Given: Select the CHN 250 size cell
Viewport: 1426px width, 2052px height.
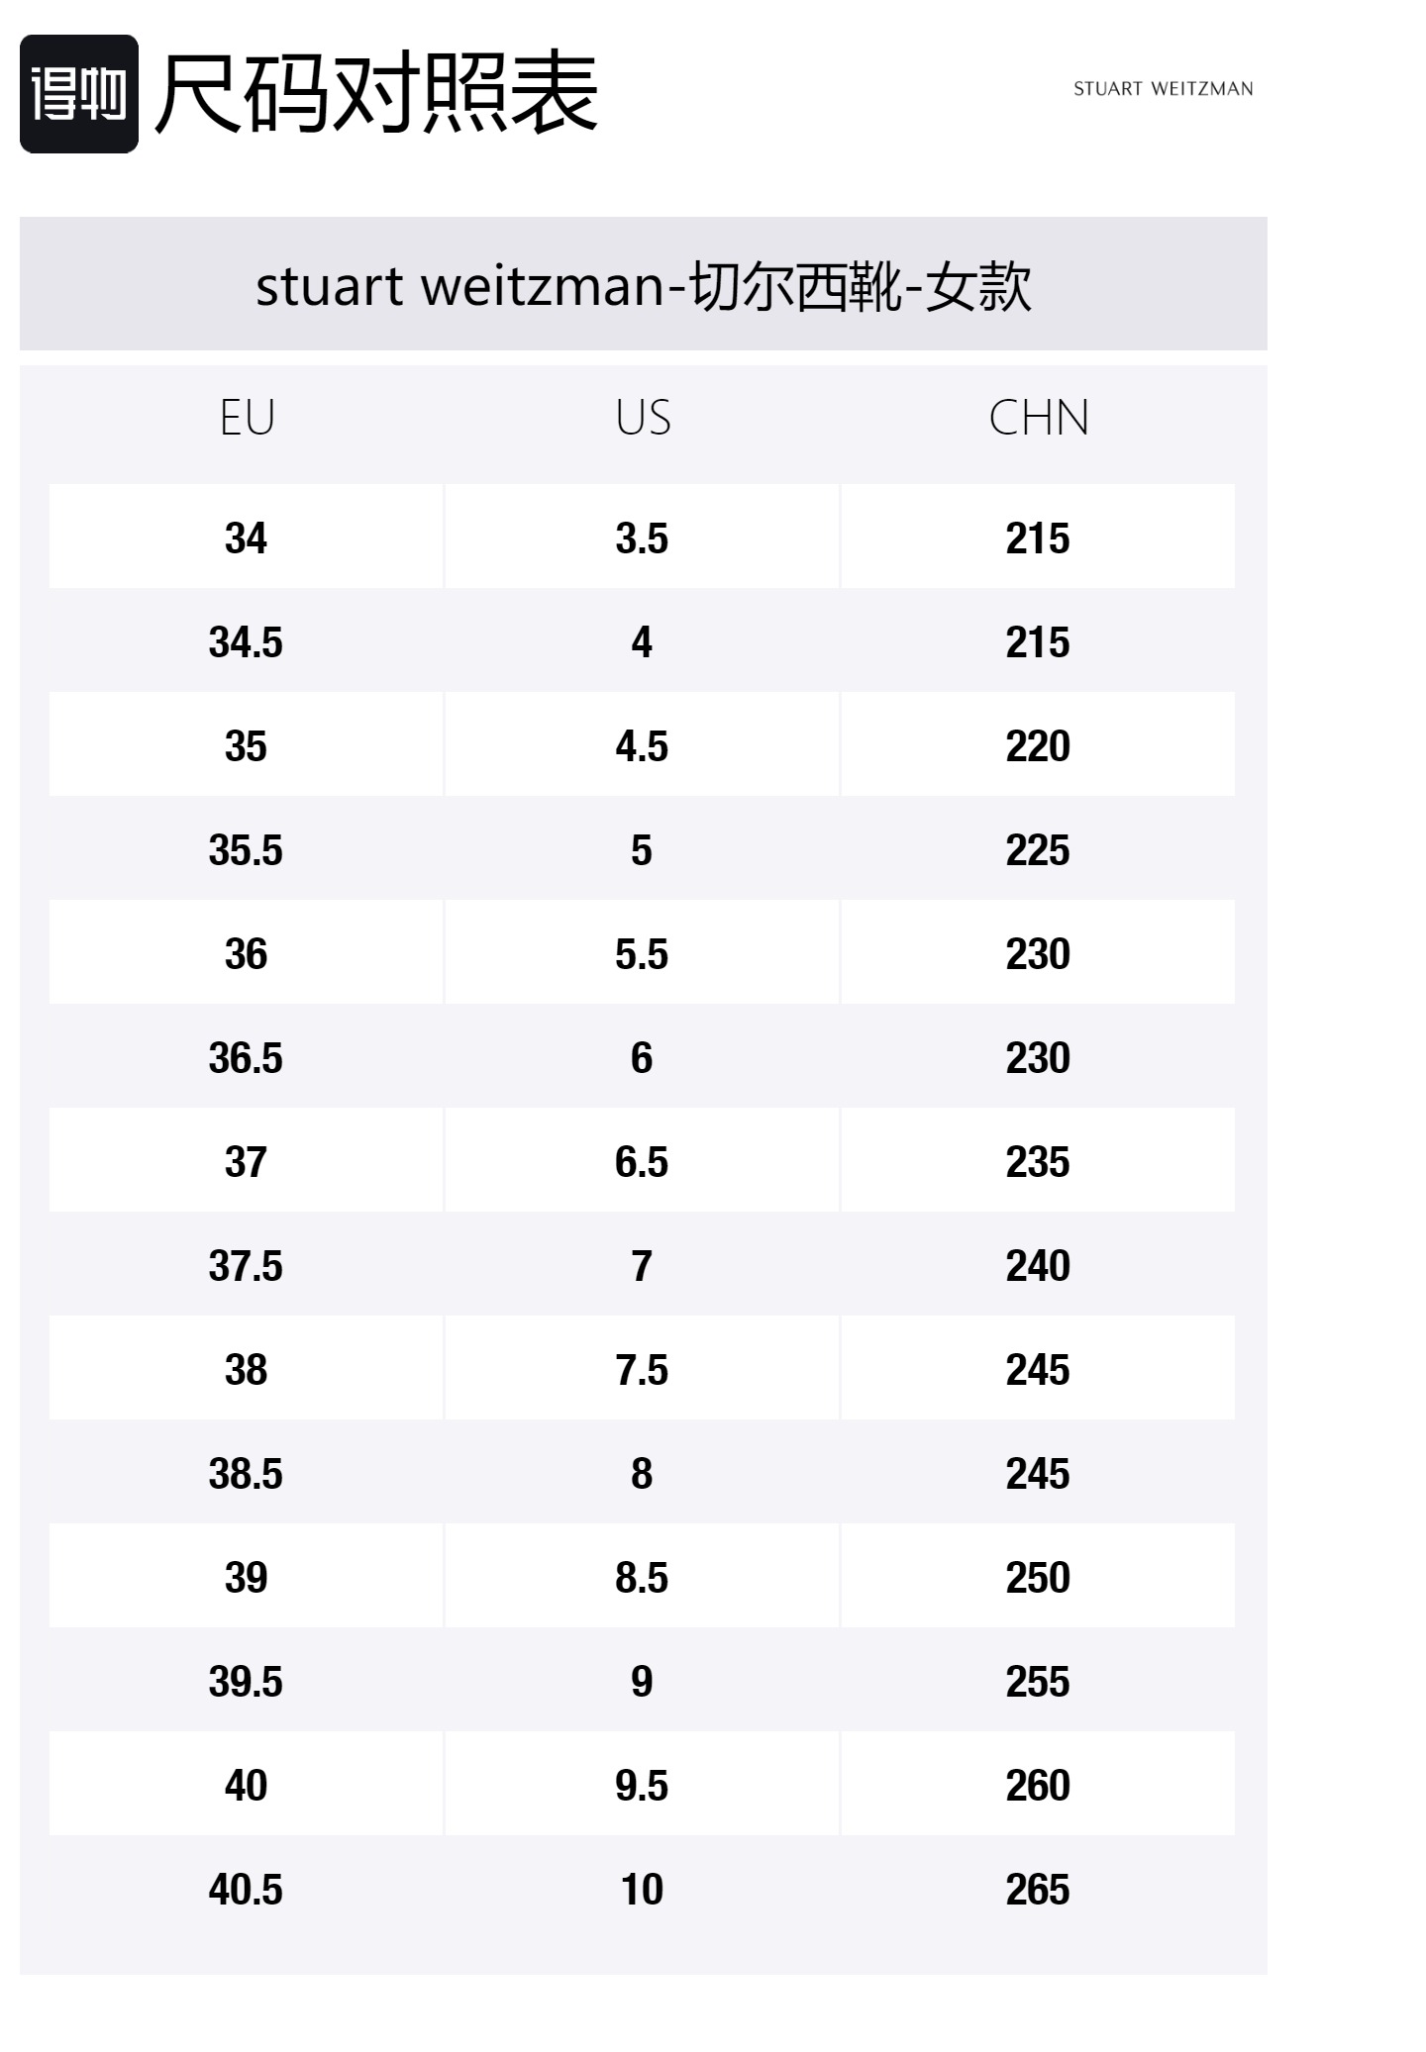Looking at the screenshot, I should tap(1038, 1576).
